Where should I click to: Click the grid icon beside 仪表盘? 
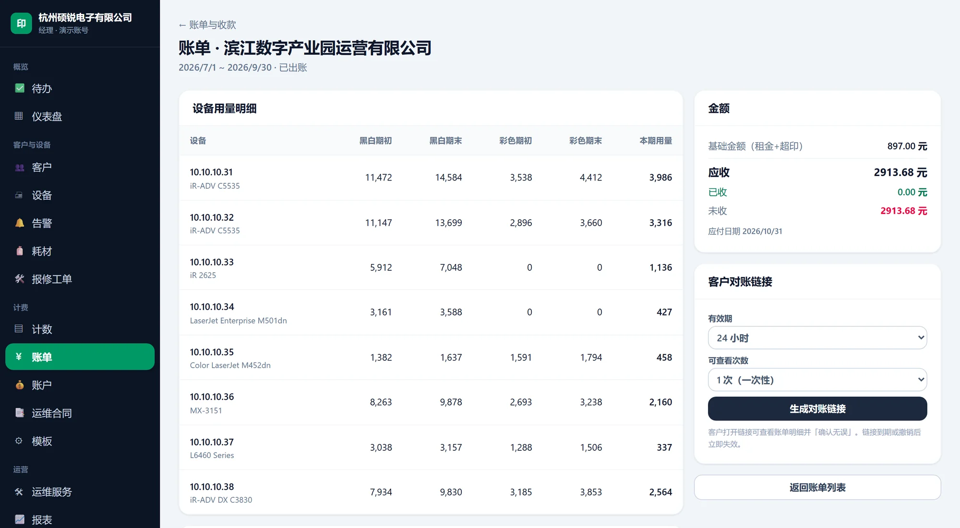[x=19, y=116]
